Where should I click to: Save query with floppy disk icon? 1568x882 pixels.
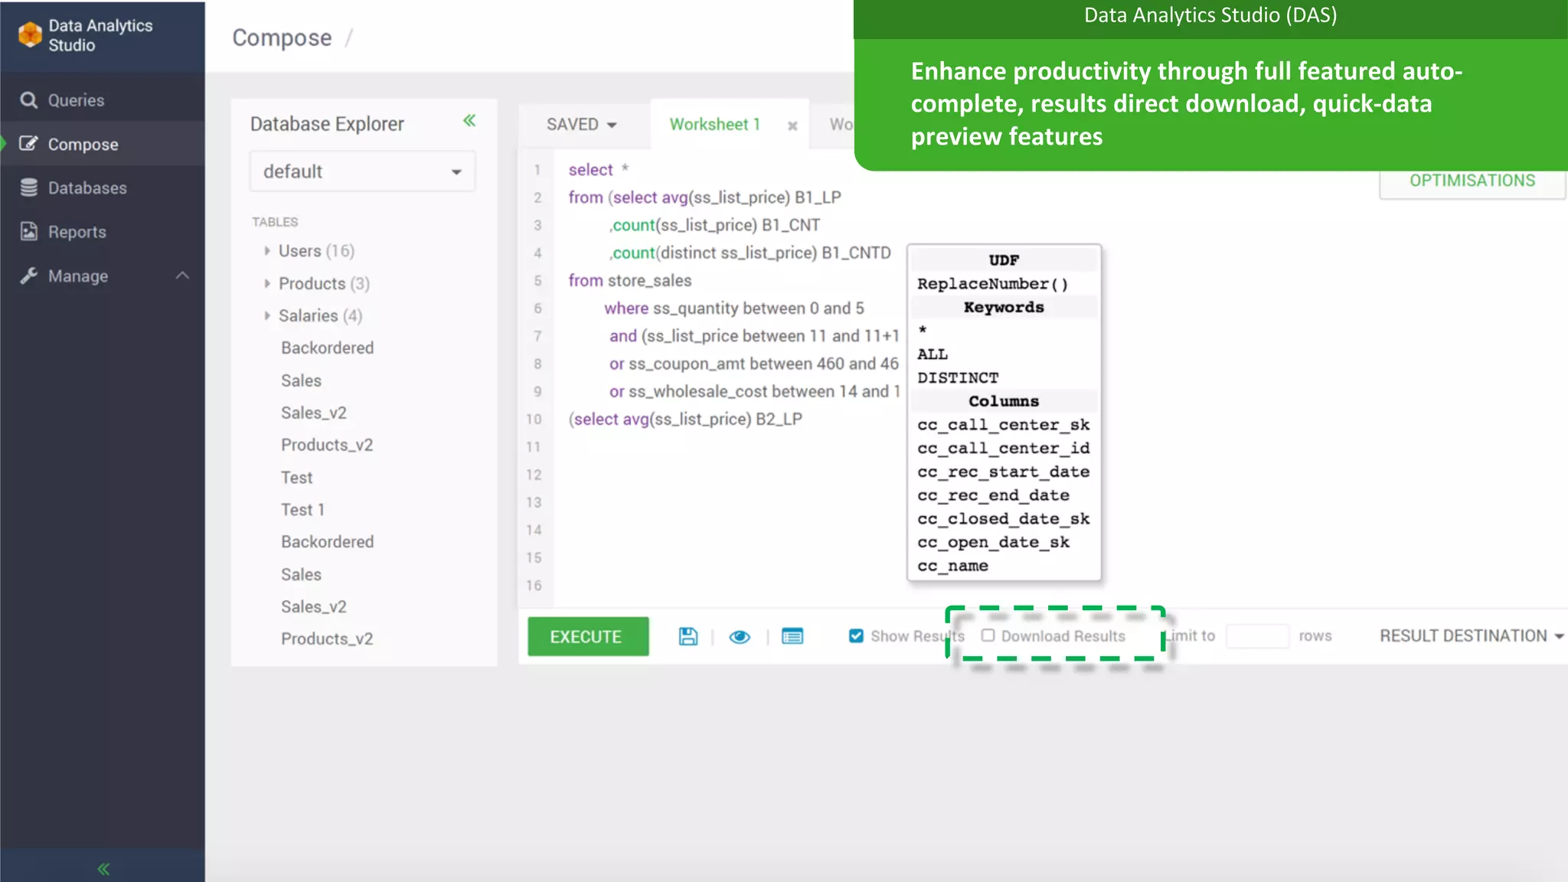point(688,636)
